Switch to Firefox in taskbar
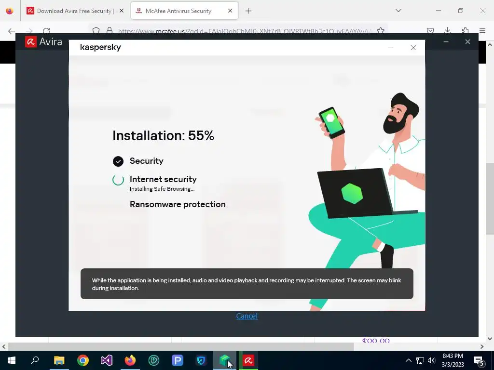This screenshot has width=494, height=370. [130, 360]
